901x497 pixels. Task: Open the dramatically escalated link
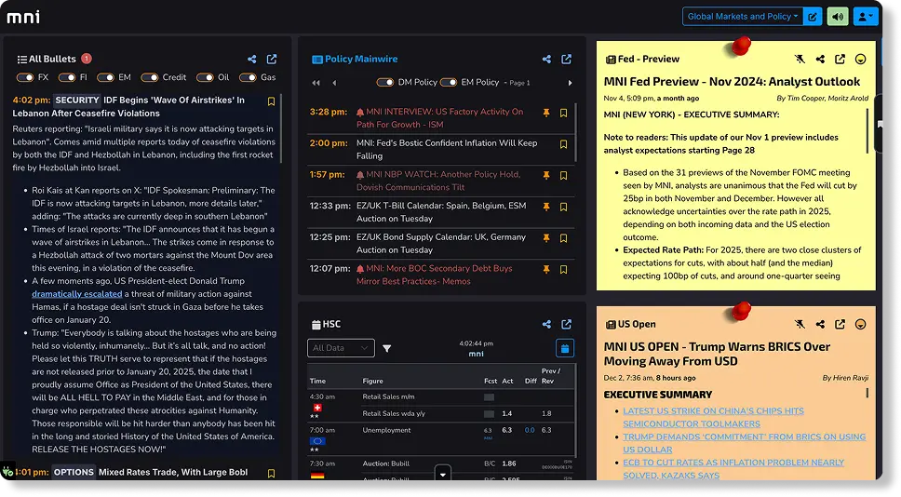pyautogui.click(x=77, y=294)
